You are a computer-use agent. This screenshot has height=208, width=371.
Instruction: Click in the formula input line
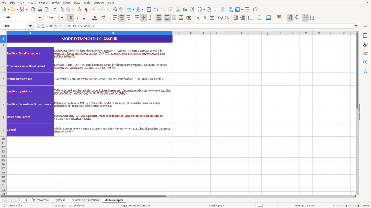pos(204,26)
